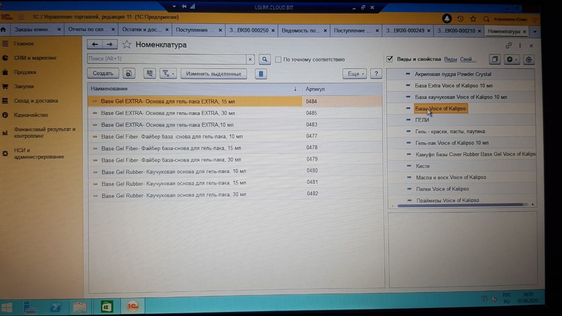Image resolution: width=562 pixels, height=316 pixels.
Task: Open the Home page icon tab
Action: [x=4, y=30]
